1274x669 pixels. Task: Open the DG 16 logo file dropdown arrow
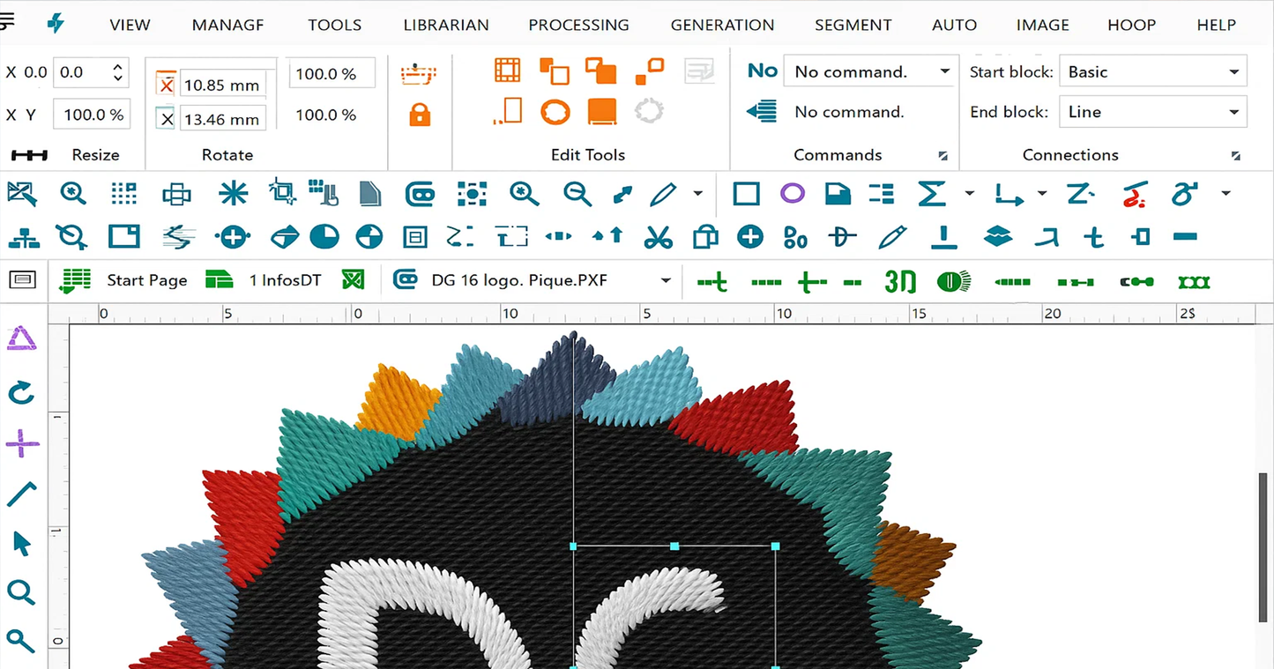(666, 281)
